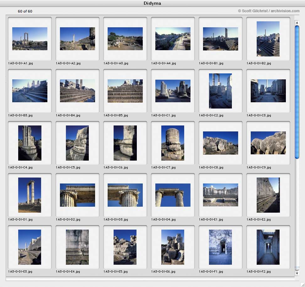
Task: Click filename label 1A3-G-DI-F2.jpg
Action: [259, 272]
